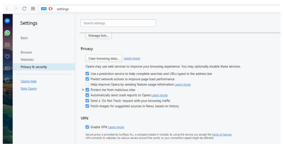Toggle Do Not Track request checkbox
The height and width of the screenshot is (147, 283).
tap(87, 100)
